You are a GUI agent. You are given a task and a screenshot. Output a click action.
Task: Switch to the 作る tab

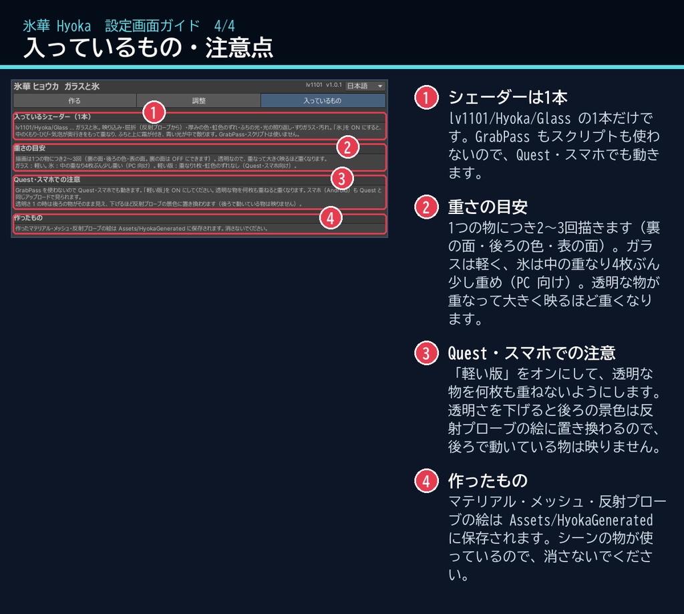[75, 100]
